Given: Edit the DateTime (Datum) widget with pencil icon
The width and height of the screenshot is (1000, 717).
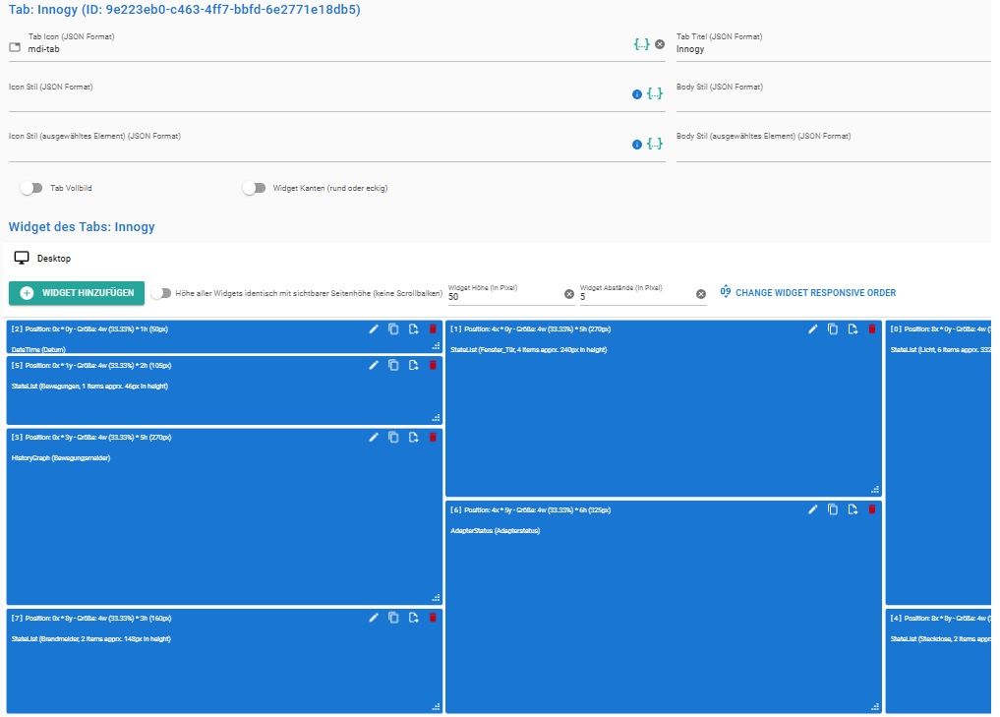Looking at the screenshot, I should (x=374, y=329).
